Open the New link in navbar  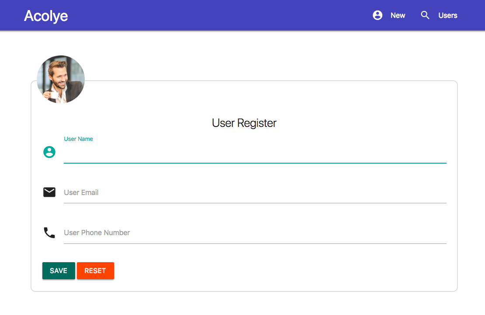click(x=398, y=15)
